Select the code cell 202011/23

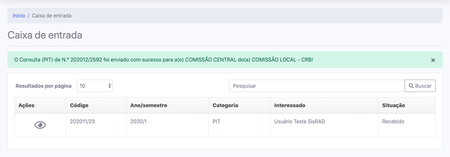(82, 122)
